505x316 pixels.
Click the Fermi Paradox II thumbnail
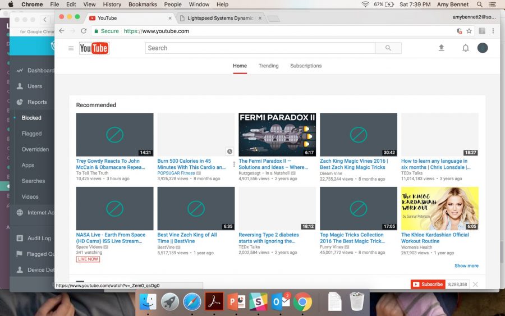(x=277, y=135)
